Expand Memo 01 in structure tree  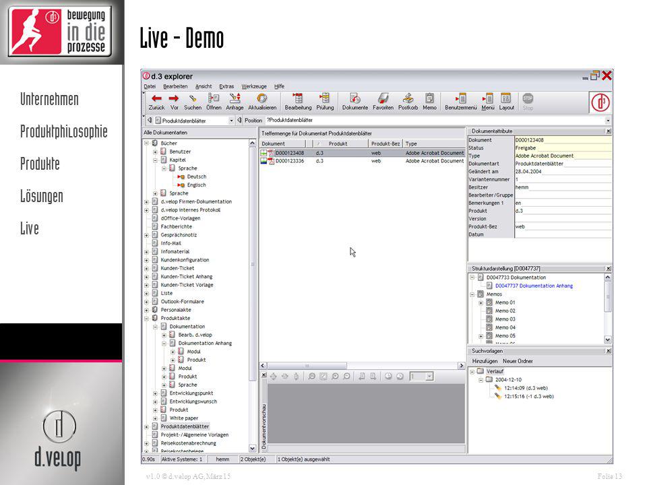[x=481, y=302]
